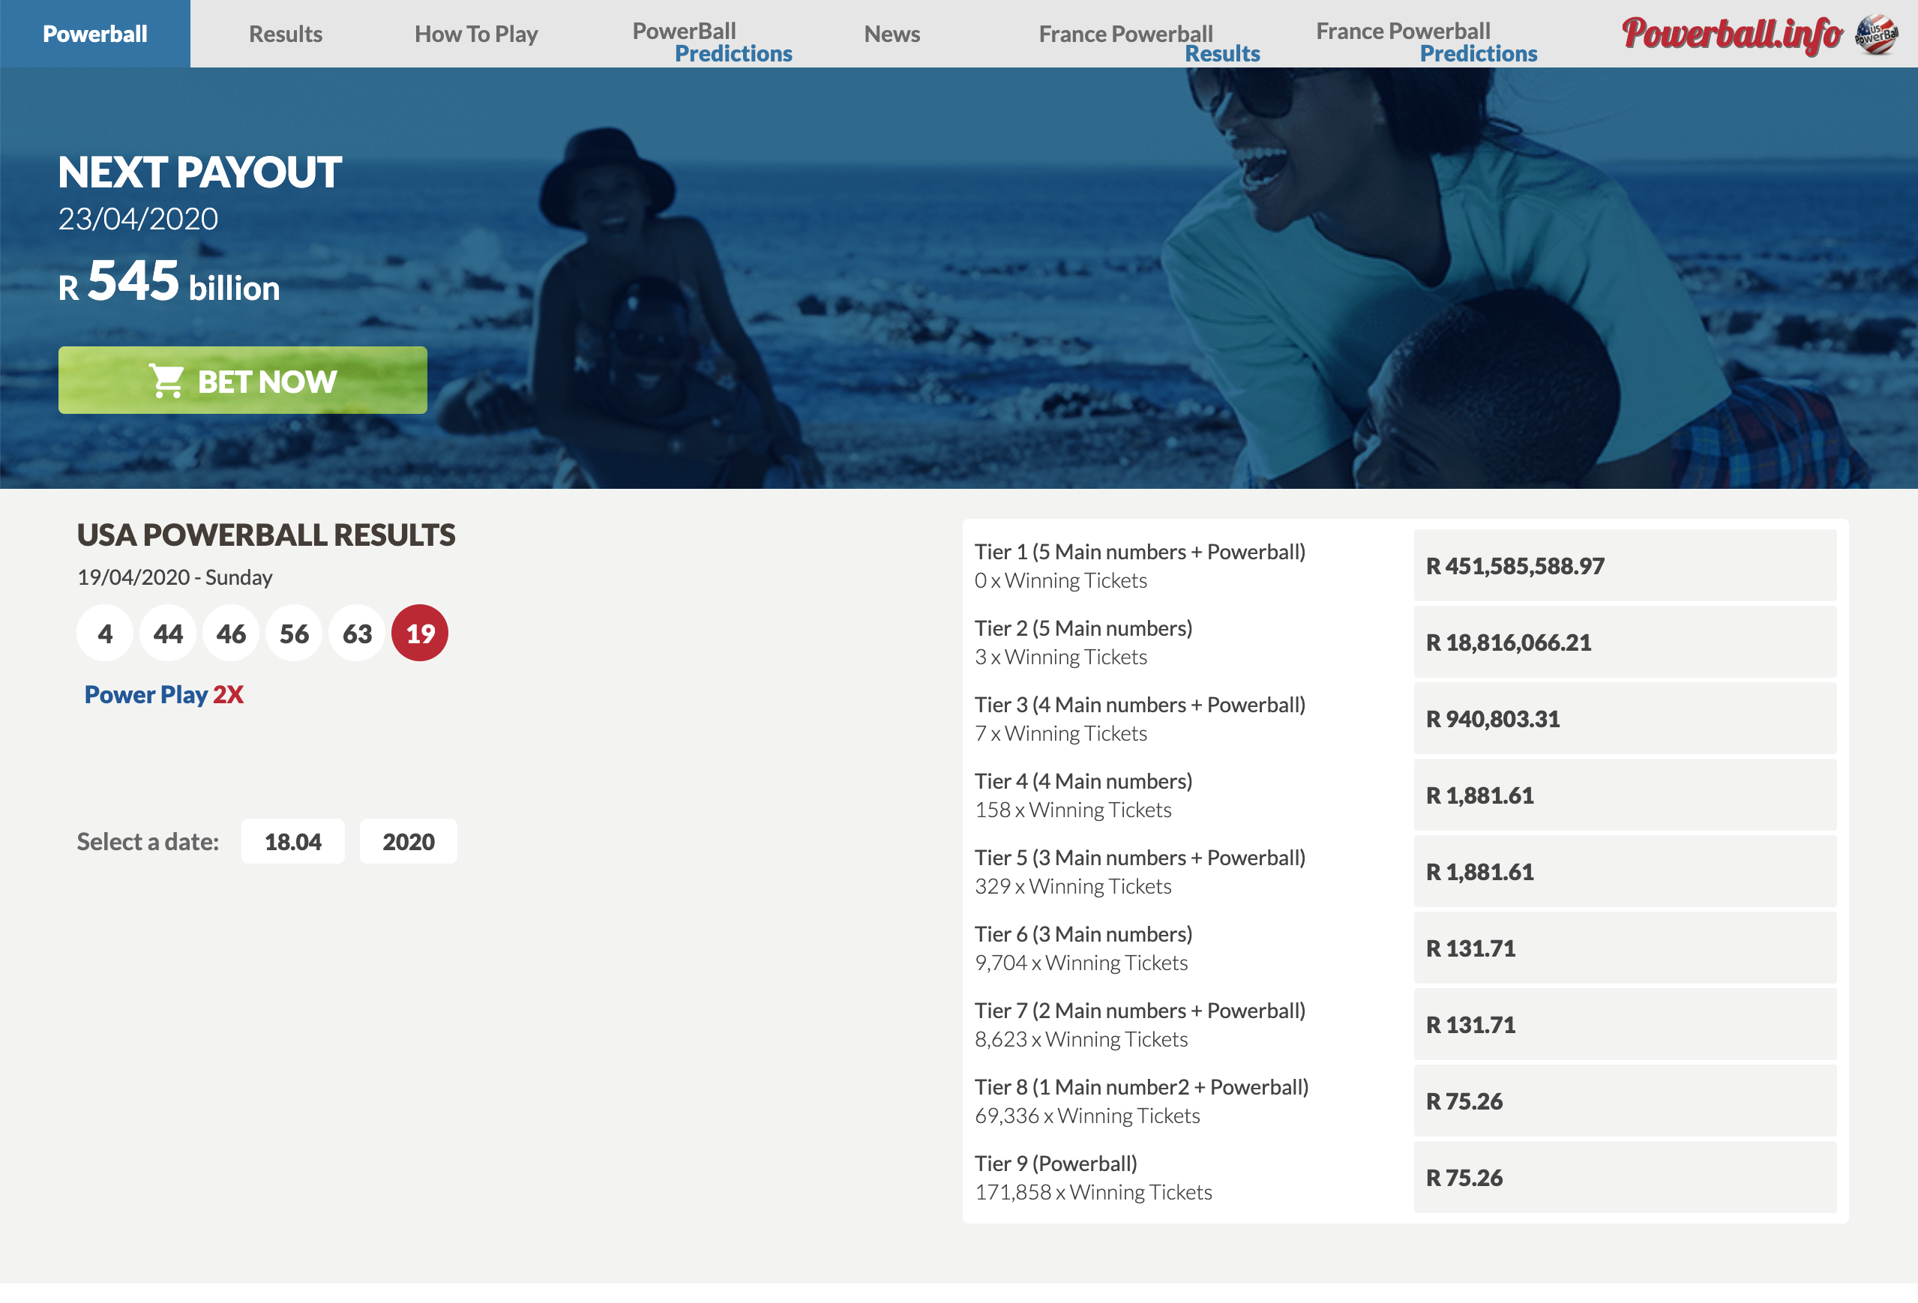Viewport: 1918px width, 1303px height.
Task: Click Tier 3 (4 Main numbers + Powerball)
Action: coord(1140,705)
